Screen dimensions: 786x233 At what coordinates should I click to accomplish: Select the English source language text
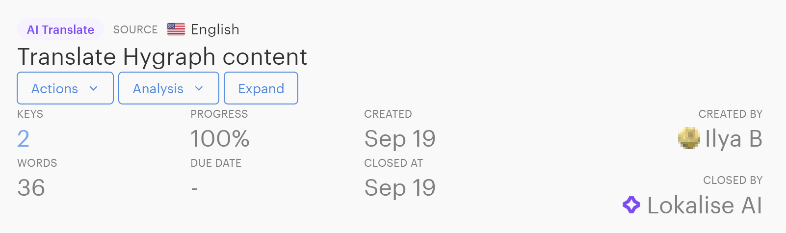(215, 29)
